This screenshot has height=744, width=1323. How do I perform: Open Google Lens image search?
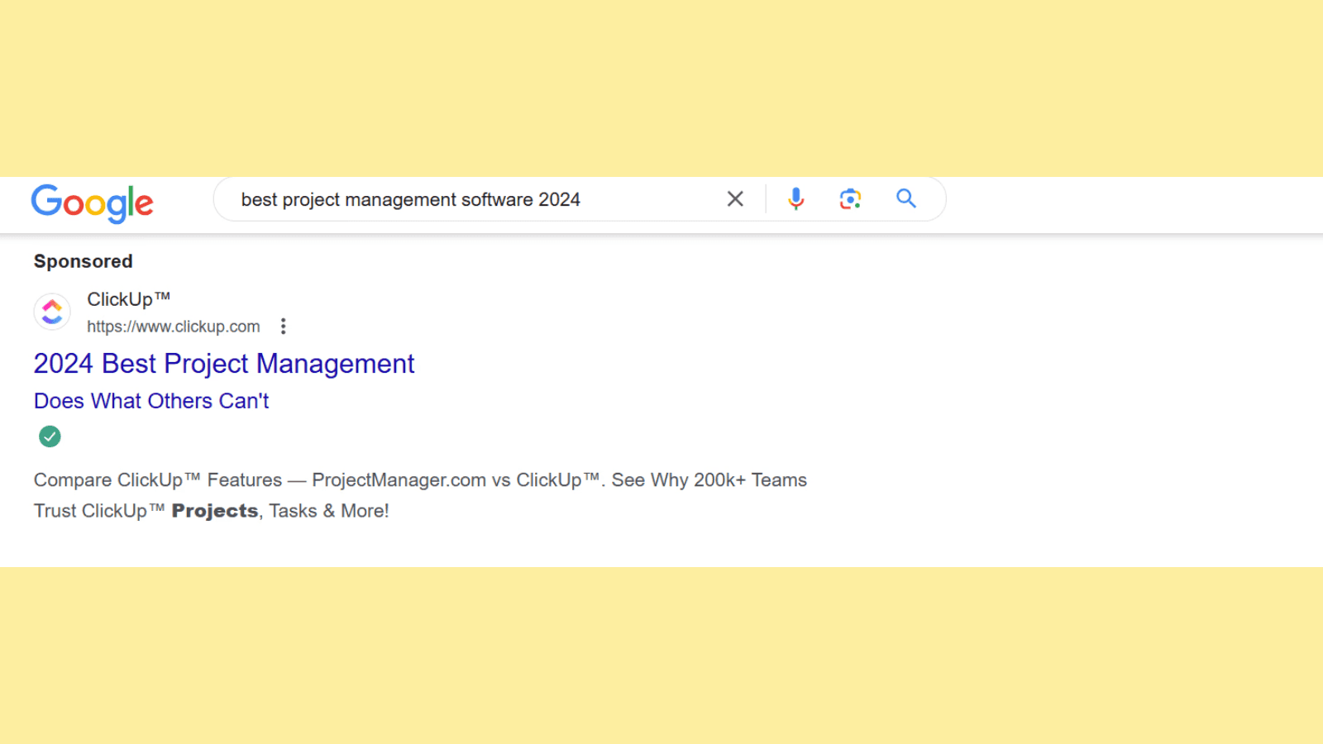[850, 199]
